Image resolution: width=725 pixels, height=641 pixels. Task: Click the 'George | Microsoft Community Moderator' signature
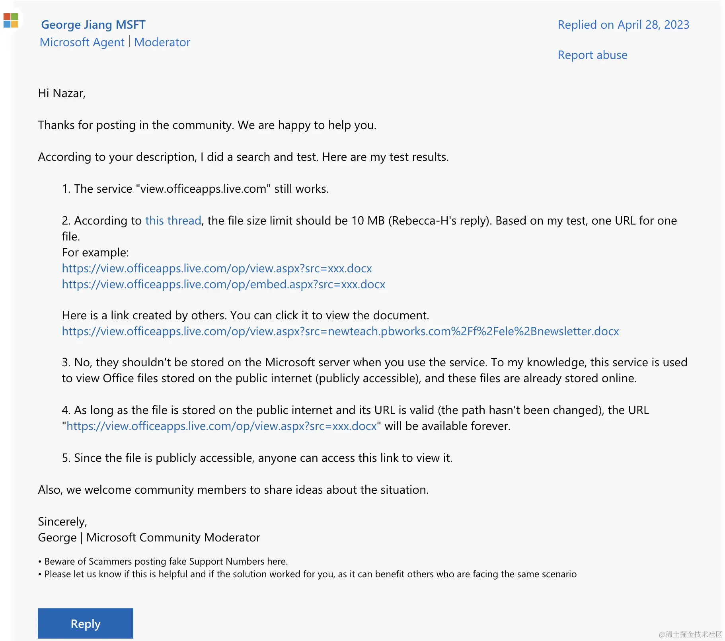tap(149, 537)
